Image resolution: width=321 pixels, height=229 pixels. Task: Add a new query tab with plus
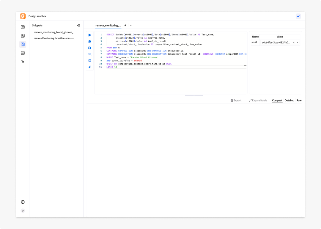pyautogui.click(x=125, y=25)
